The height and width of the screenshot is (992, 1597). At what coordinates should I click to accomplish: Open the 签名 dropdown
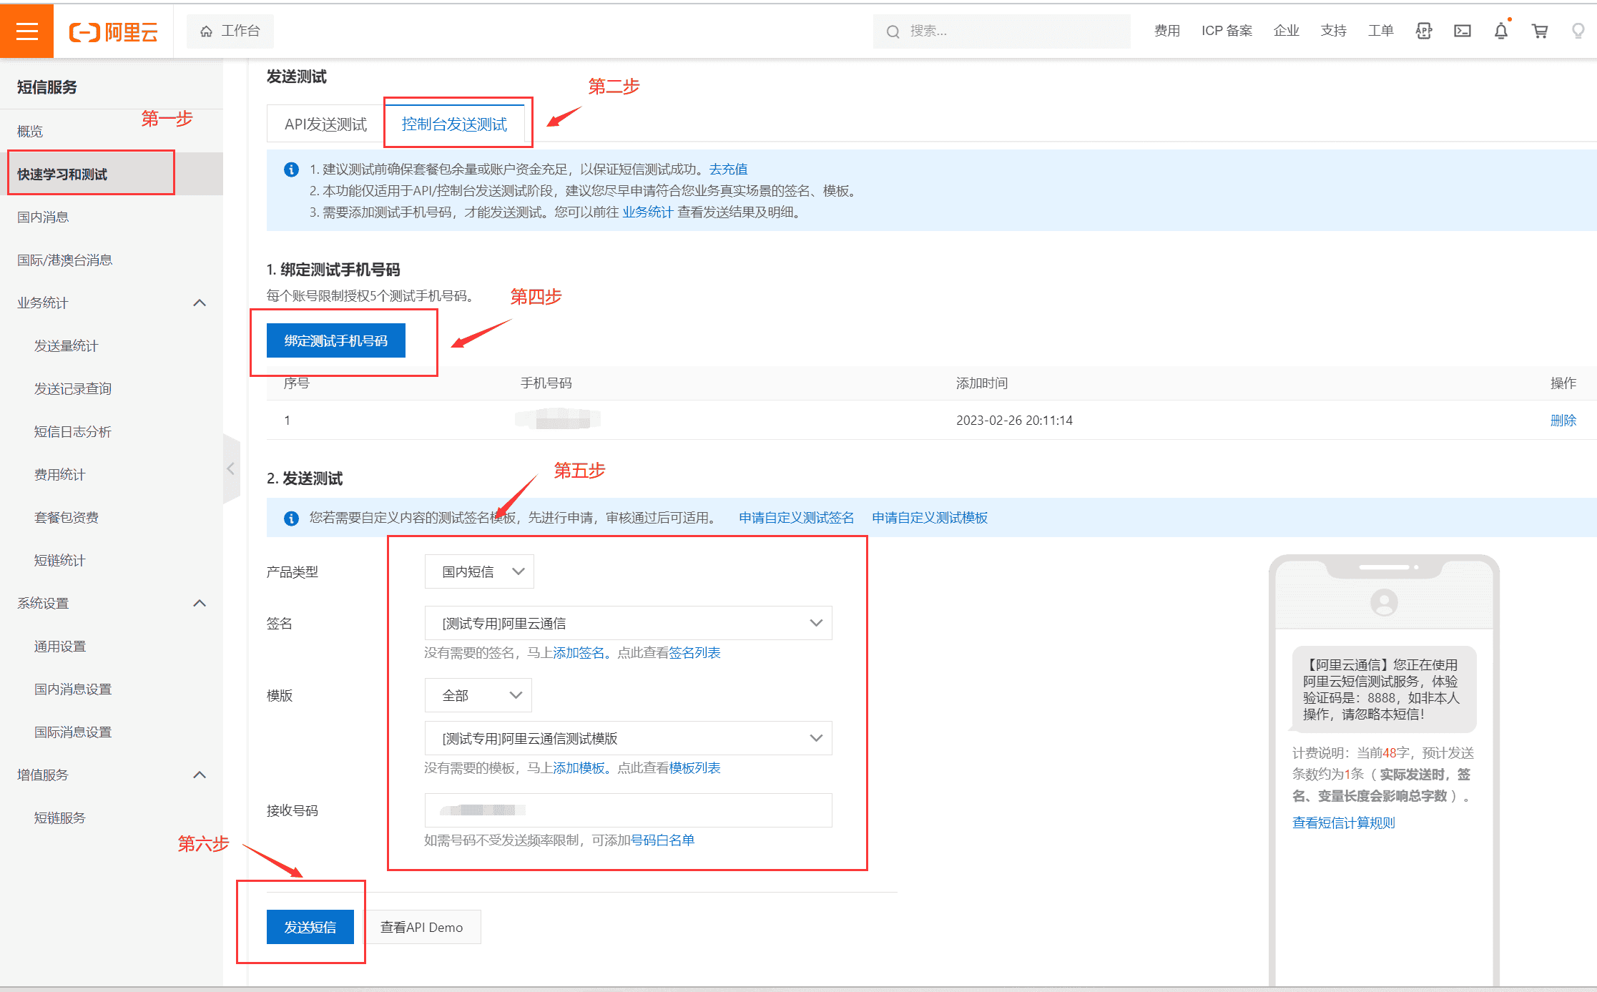[x=628, y=623]
